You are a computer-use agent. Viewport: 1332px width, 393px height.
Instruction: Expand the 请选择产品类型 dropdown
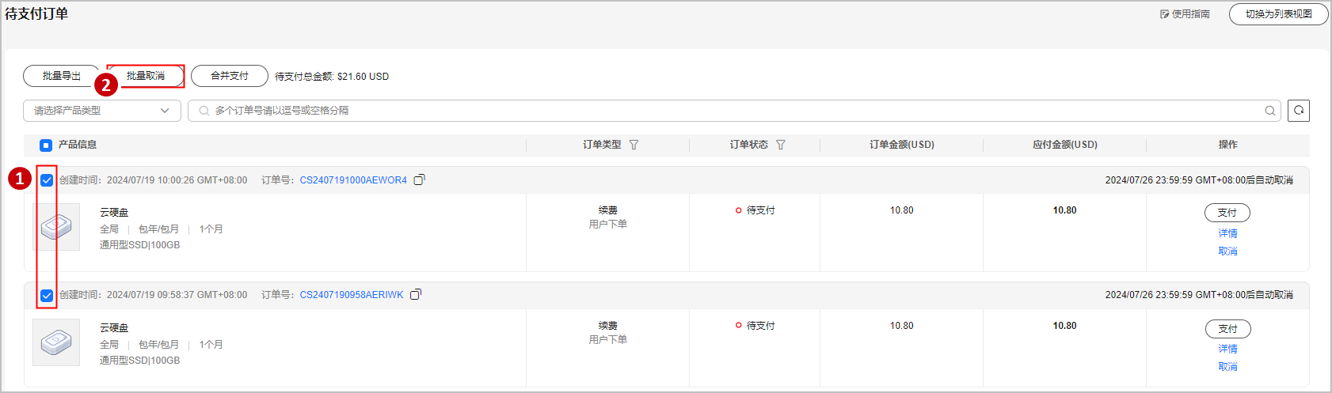point(102,111)
